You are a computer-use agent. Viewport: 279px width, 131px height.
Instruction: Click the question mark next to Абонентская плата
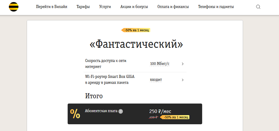click(x=120, y=112)
